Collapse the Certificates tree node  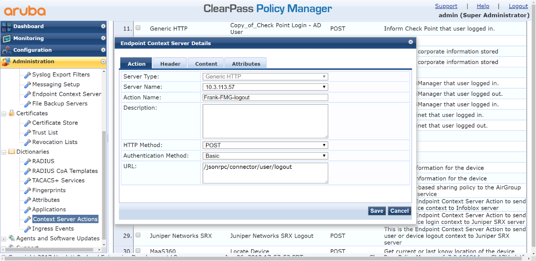click(x=4, y=113)
